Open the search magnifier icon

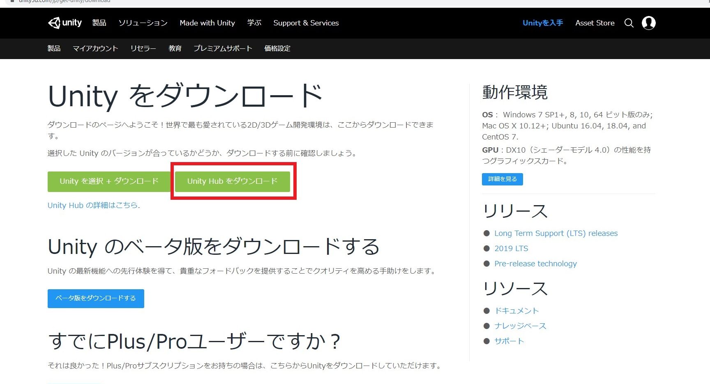coord(629,23)
